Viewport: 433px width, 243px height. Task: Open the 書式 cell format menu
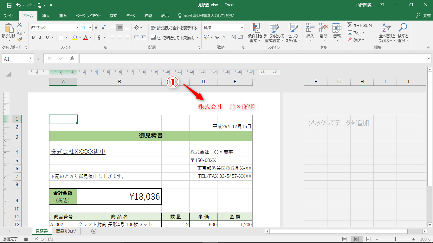coord(337,33)
